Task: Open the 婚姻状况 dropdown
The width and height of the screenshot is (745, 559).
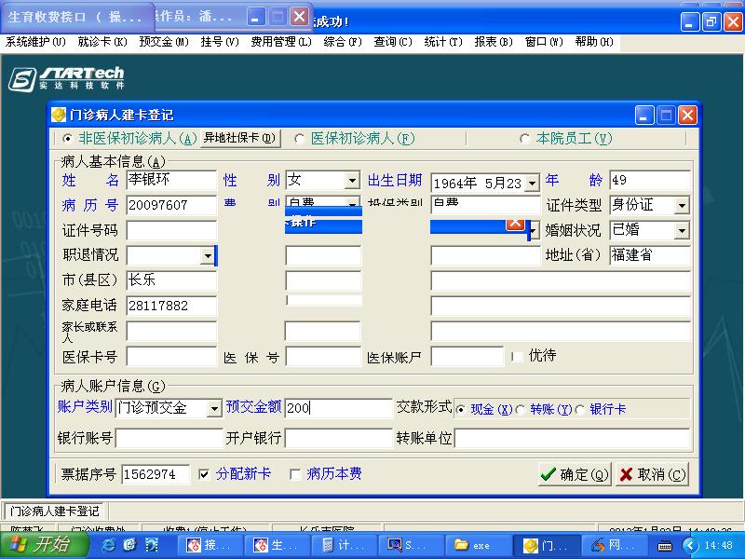Action: [682, 230]
